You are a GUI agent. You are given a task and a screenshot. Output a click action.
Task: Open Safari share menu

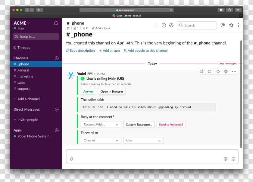230,10
